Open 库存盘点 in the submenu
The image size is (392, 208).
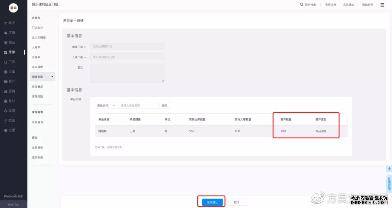click(x=37, y=87)
